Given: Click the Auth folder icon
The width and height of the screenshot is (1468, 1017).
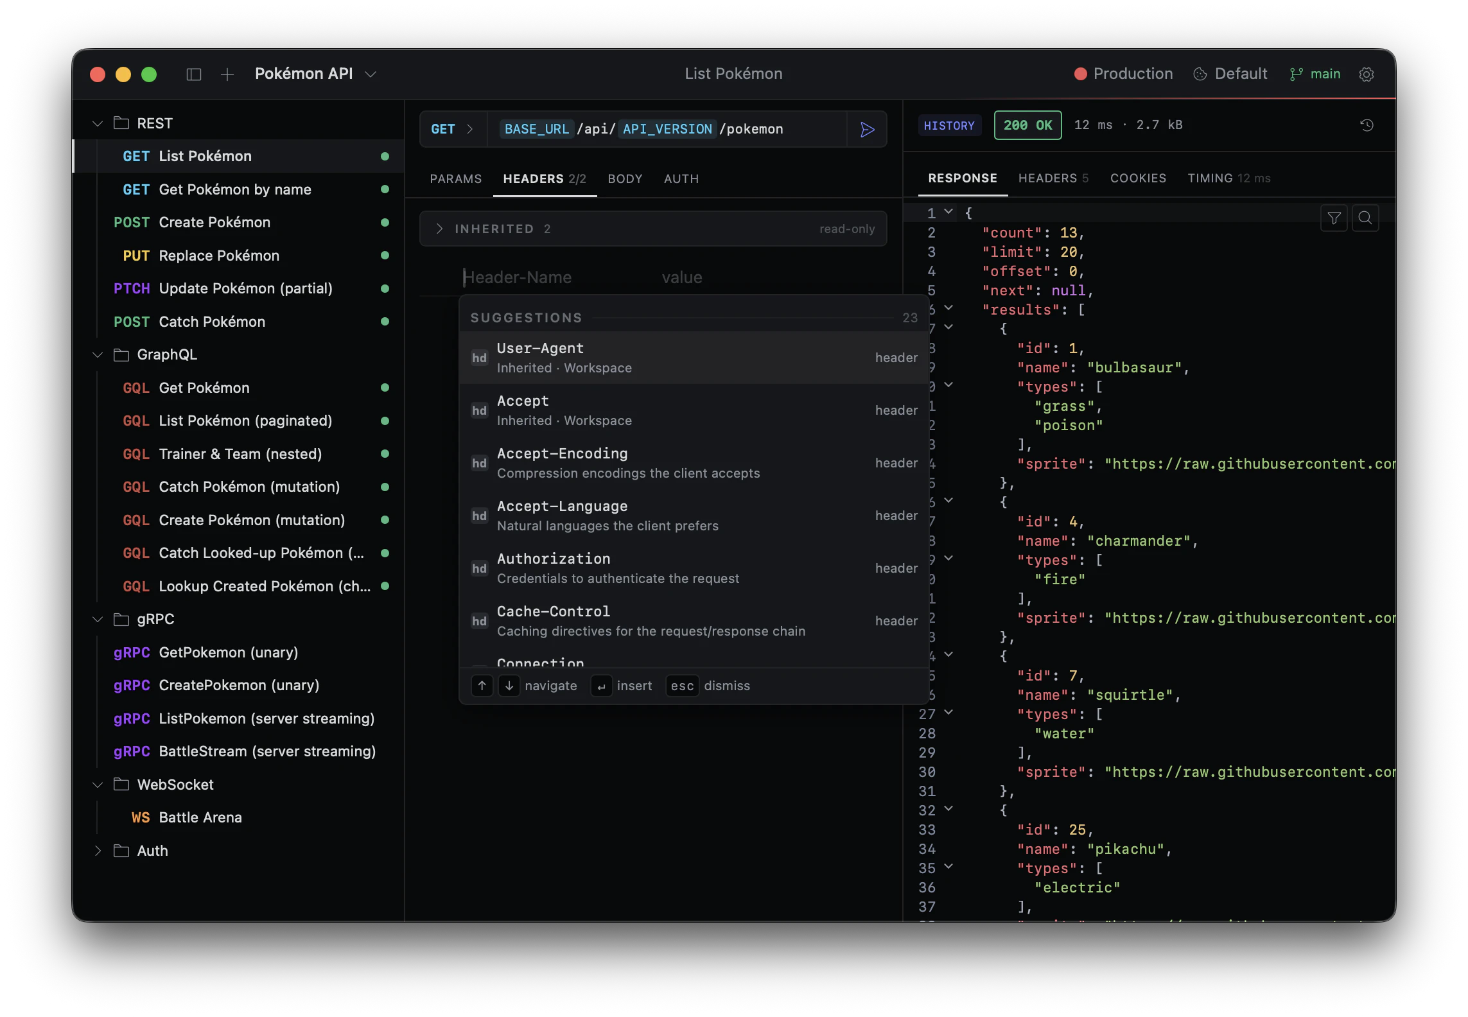Looking at the screenshot, I should 121,851.
